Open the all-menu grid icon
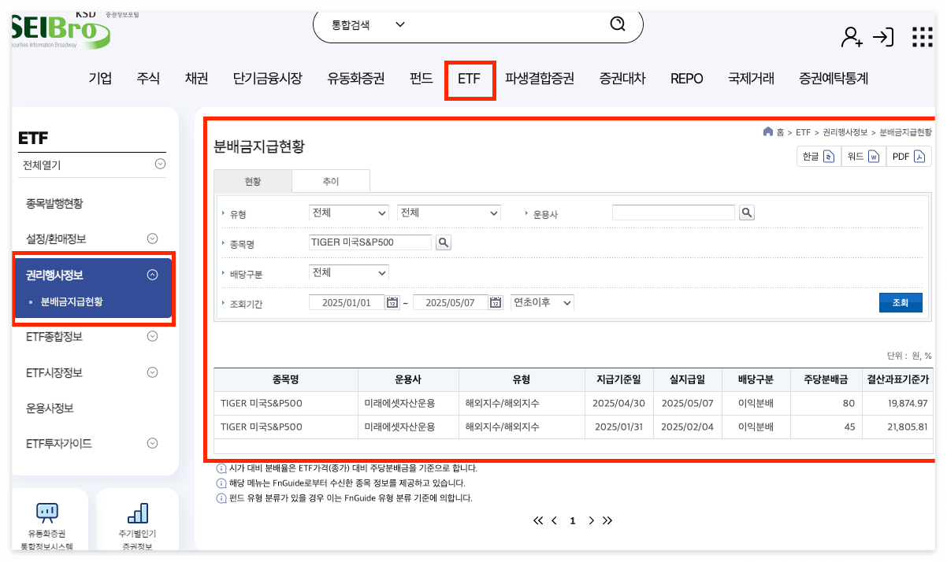This screenshot has height=562, width=947. pyautogui.click(x=922, y=37)
